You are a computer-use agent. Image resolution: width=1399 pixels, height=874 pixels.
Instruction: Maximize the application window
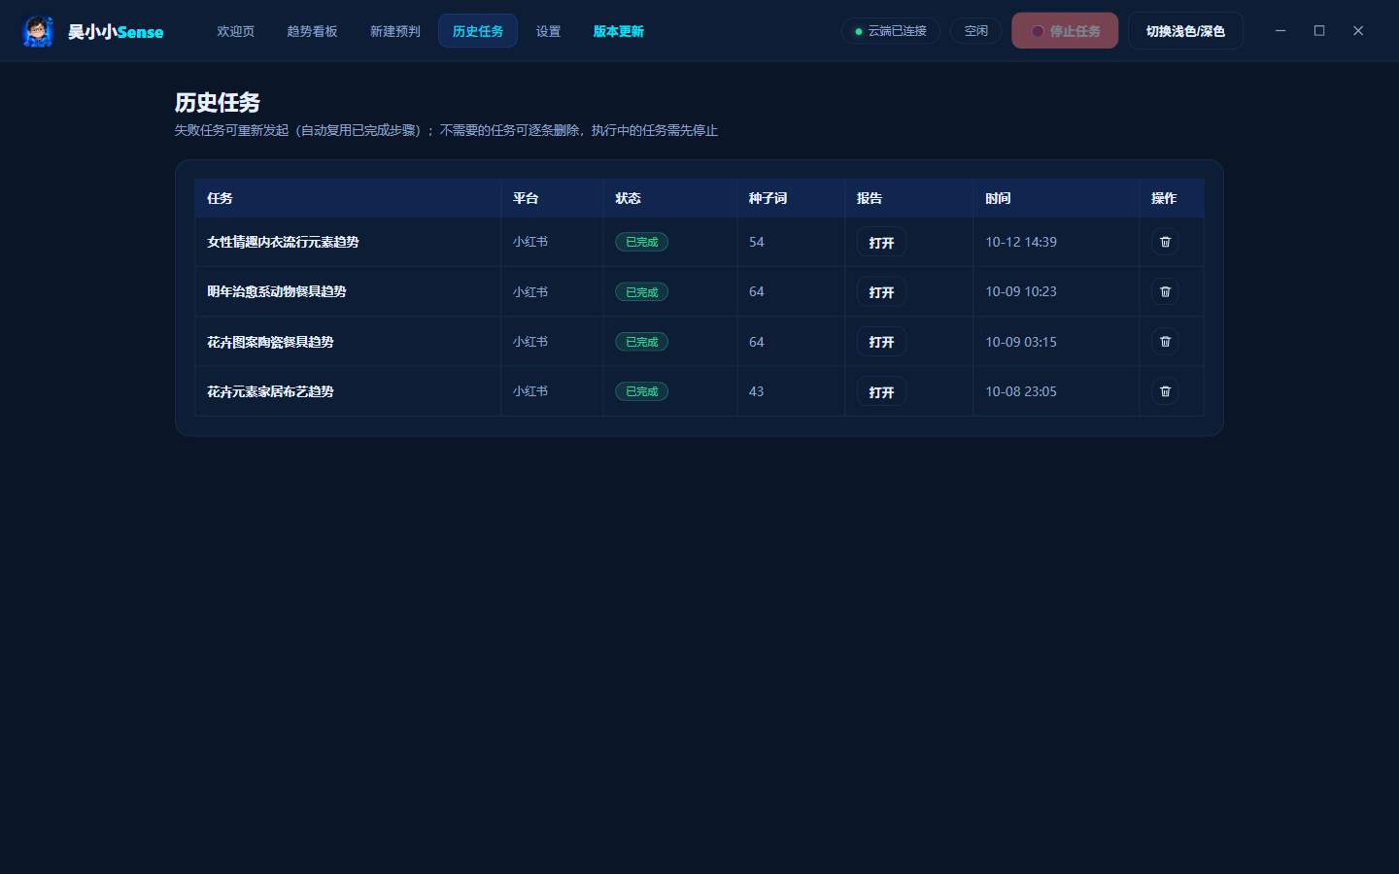point(1319,31)
